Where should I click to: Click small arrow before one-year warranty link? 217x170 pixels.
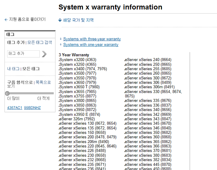(61, 45)
